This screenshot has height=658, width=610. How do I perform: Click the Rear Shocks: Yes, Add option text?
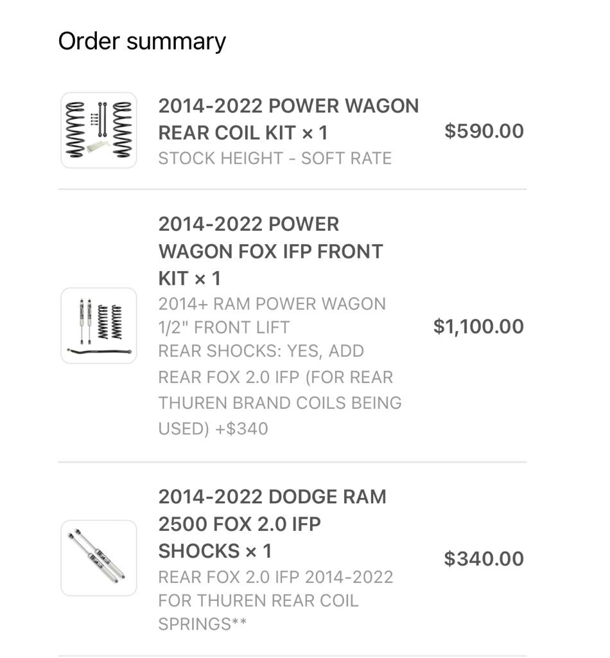[261, 351]
